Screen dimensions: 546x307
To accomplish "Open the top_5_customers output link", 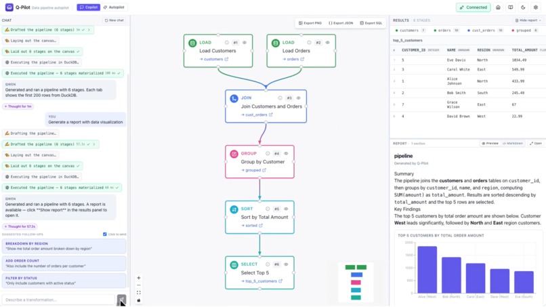I will pyautogui.click(x=261, y=281).
